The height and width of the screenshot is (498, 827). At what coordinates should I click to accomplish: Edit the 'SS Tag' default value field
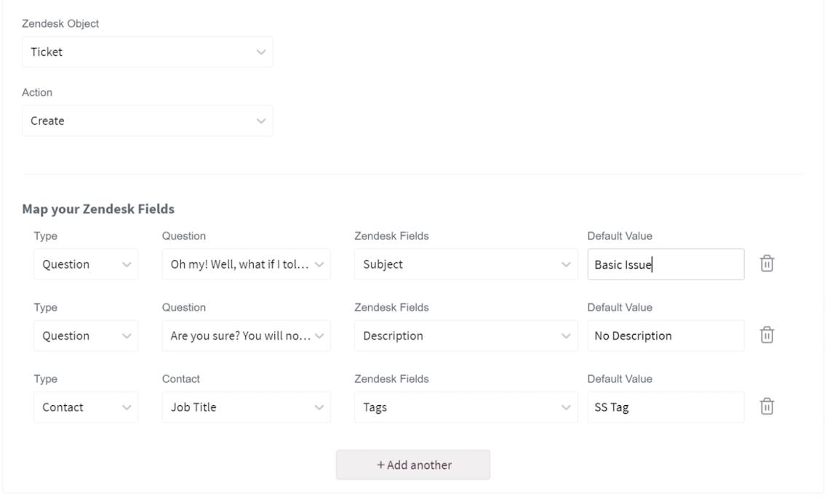[x=666, y=407]
